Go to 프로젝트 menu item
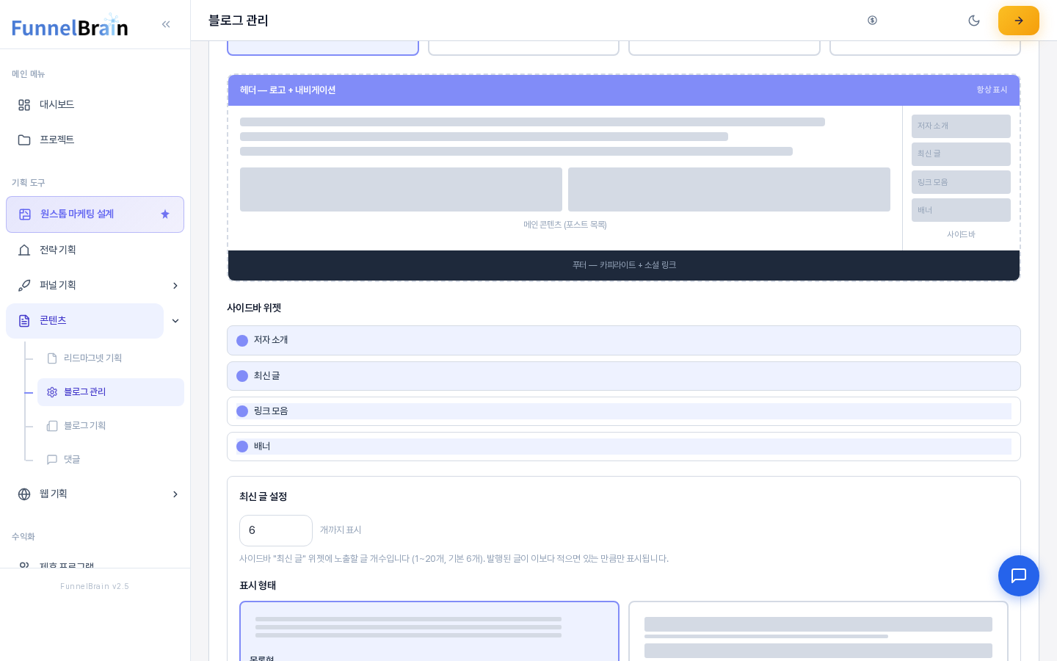Screen dimensions: 1057x661 click(95, 140)
